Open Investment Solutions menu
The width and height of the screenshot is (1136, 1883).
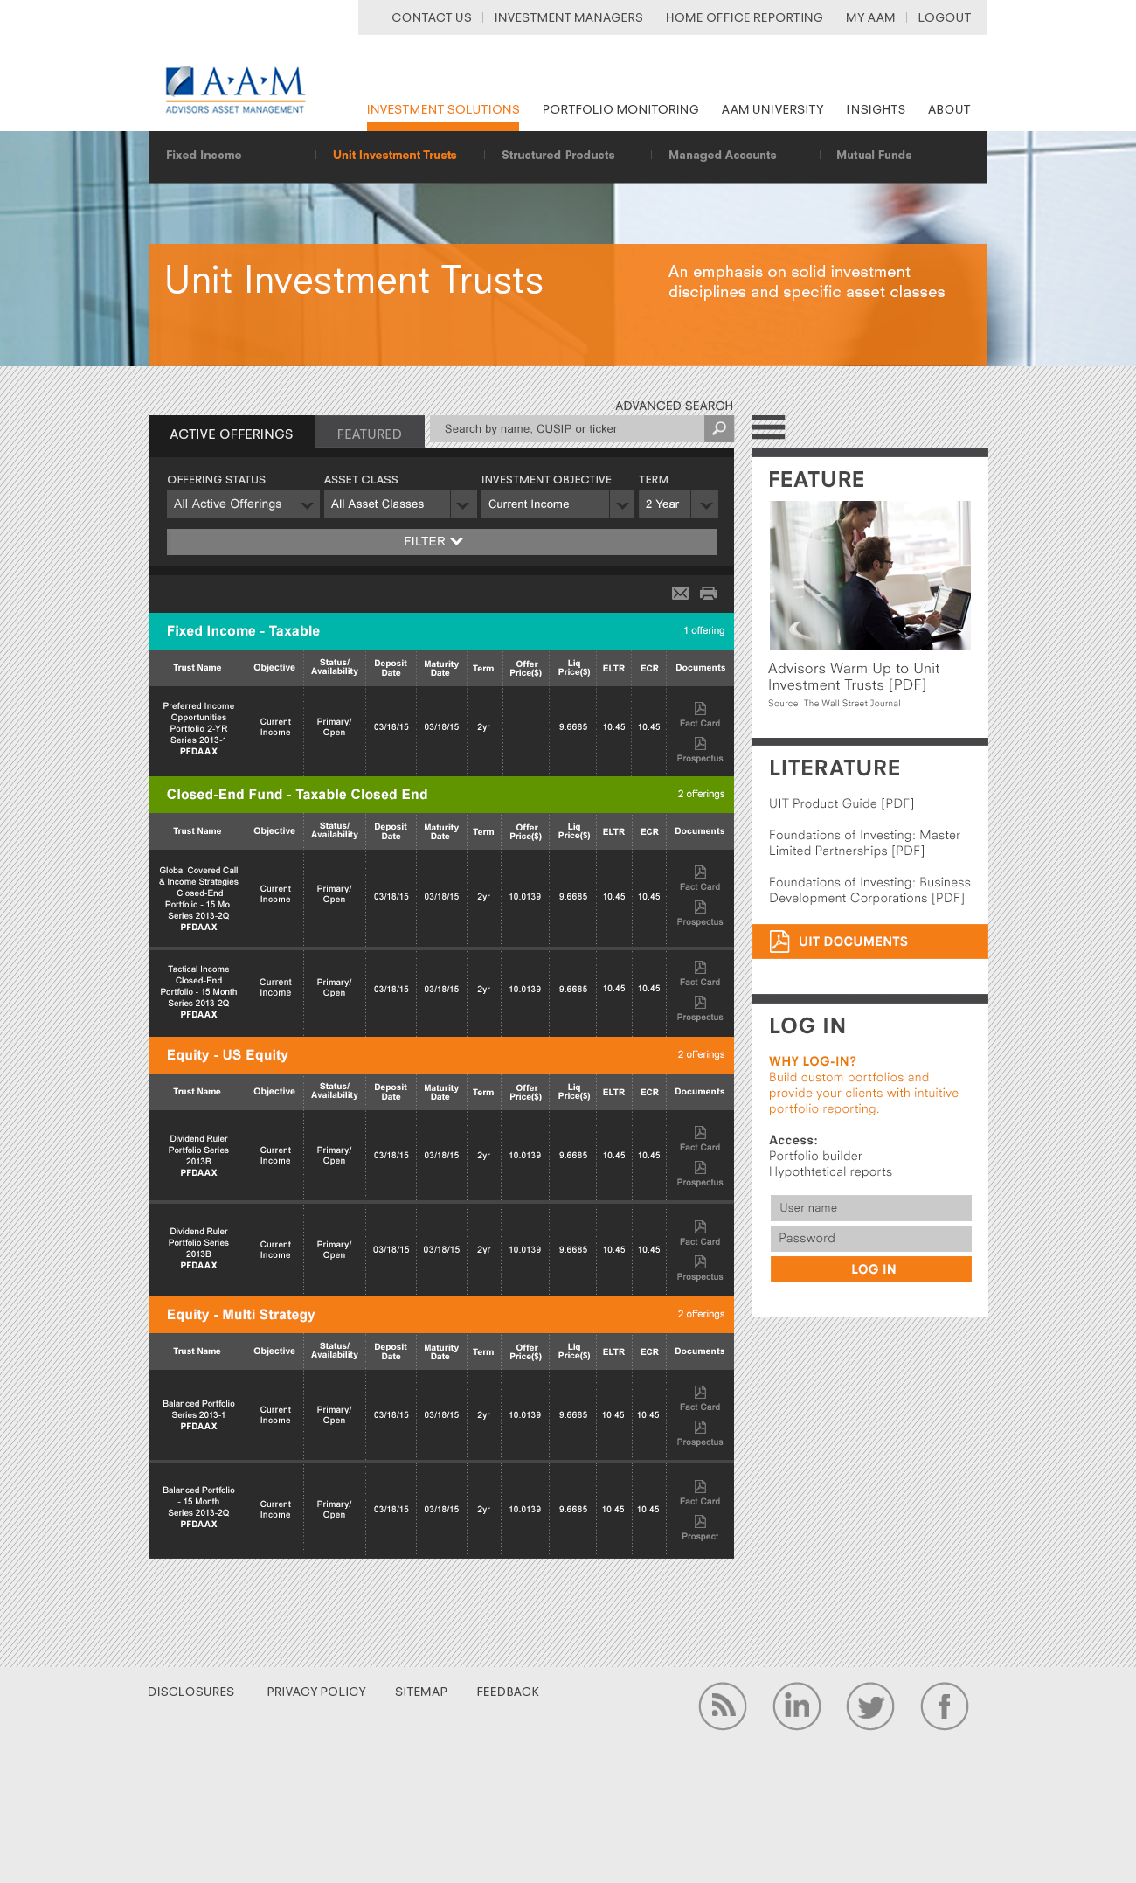(x=443, y=109)
